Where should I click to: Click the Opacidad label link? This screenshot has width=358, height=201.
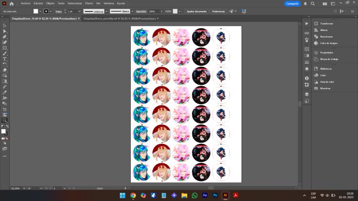(141, 11)
